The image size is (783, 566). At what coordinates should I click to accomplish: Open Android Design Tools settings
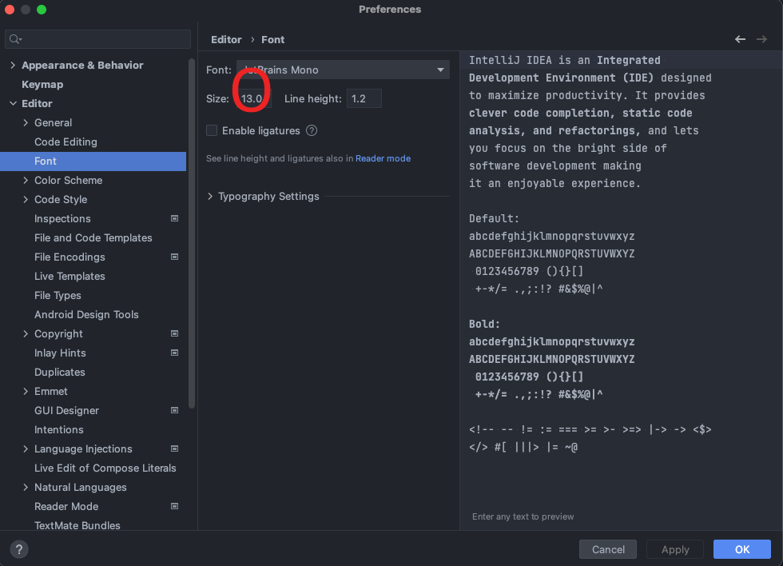[x=86, y=315]
